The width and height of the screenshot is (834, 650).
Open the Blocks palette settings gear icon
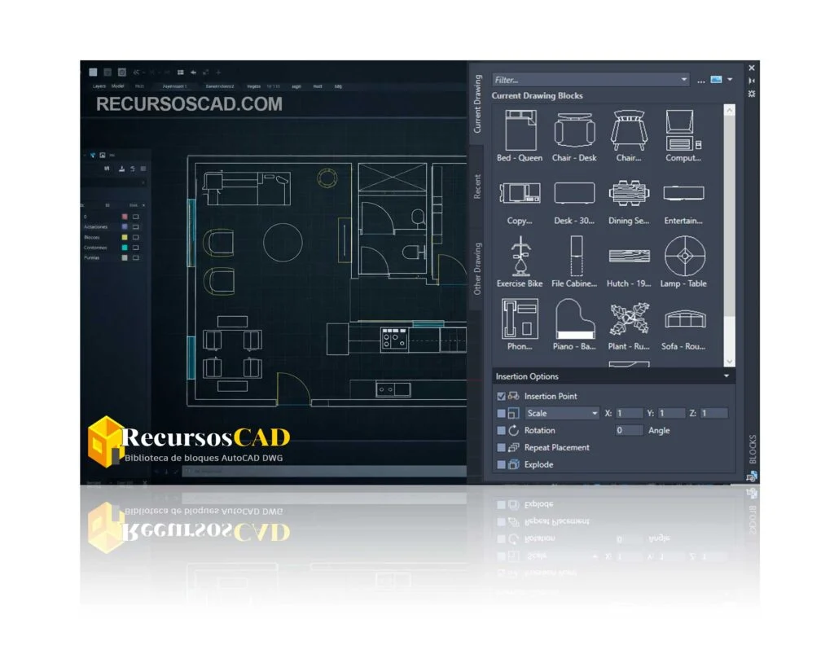tap(750, 91)
